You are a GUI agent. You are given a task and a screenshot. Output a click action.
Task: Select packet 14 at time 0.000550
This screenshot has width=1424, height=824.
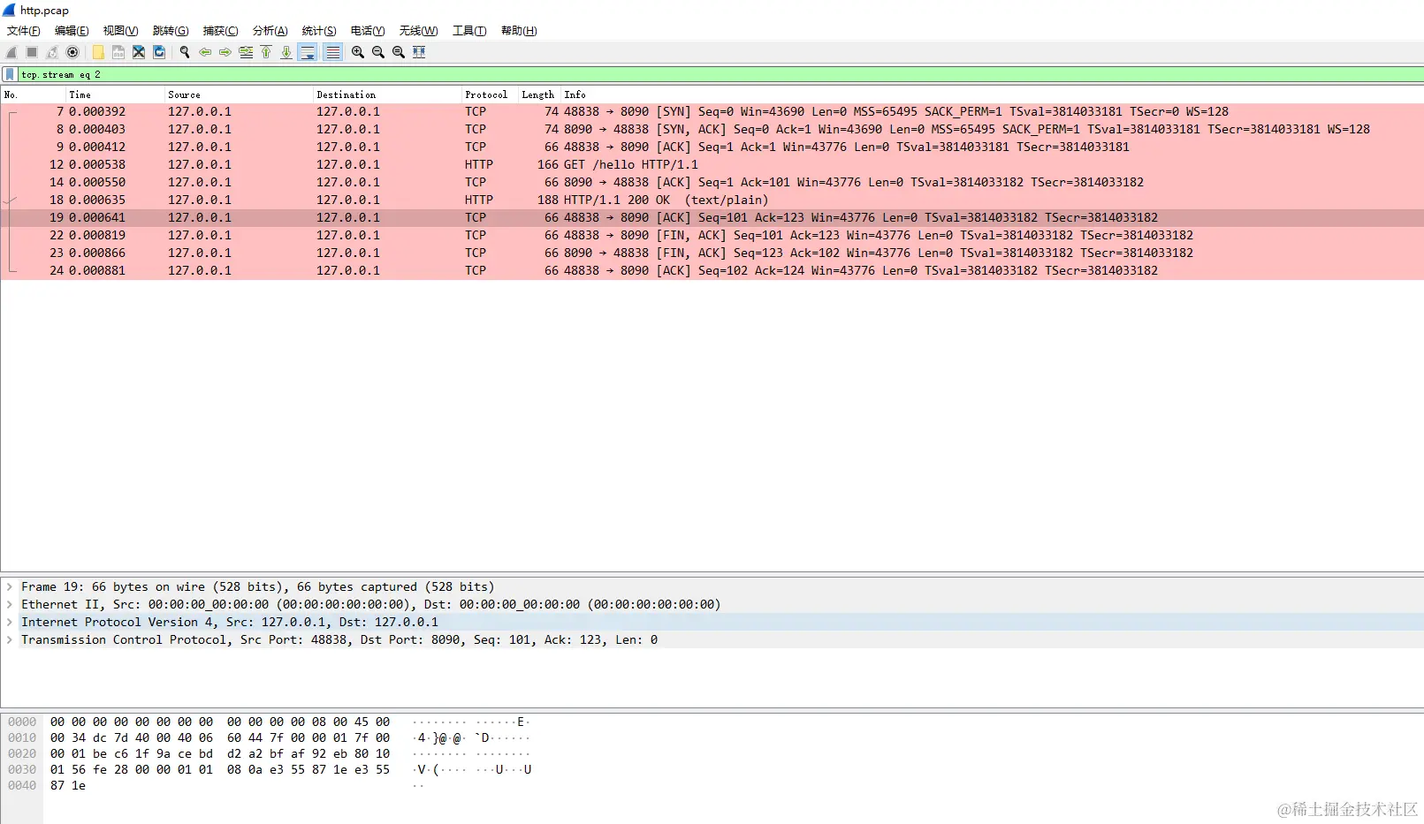(712, 183)
